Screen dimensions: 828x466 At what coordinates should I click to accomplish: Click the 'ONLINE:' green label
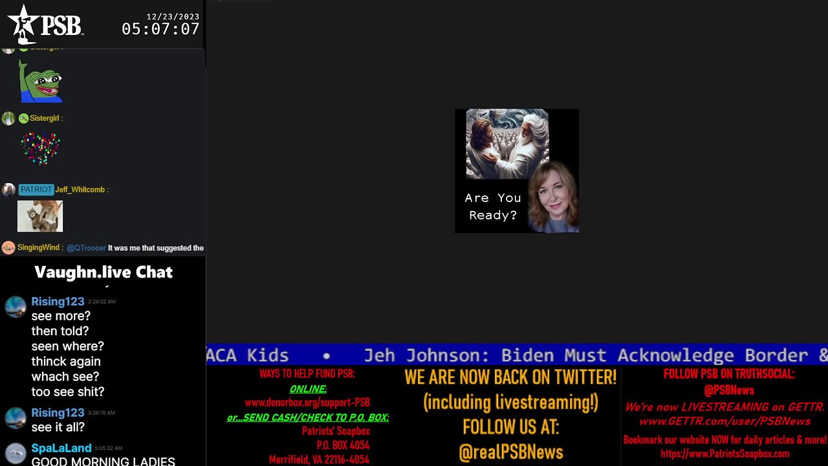click(308, 388)
